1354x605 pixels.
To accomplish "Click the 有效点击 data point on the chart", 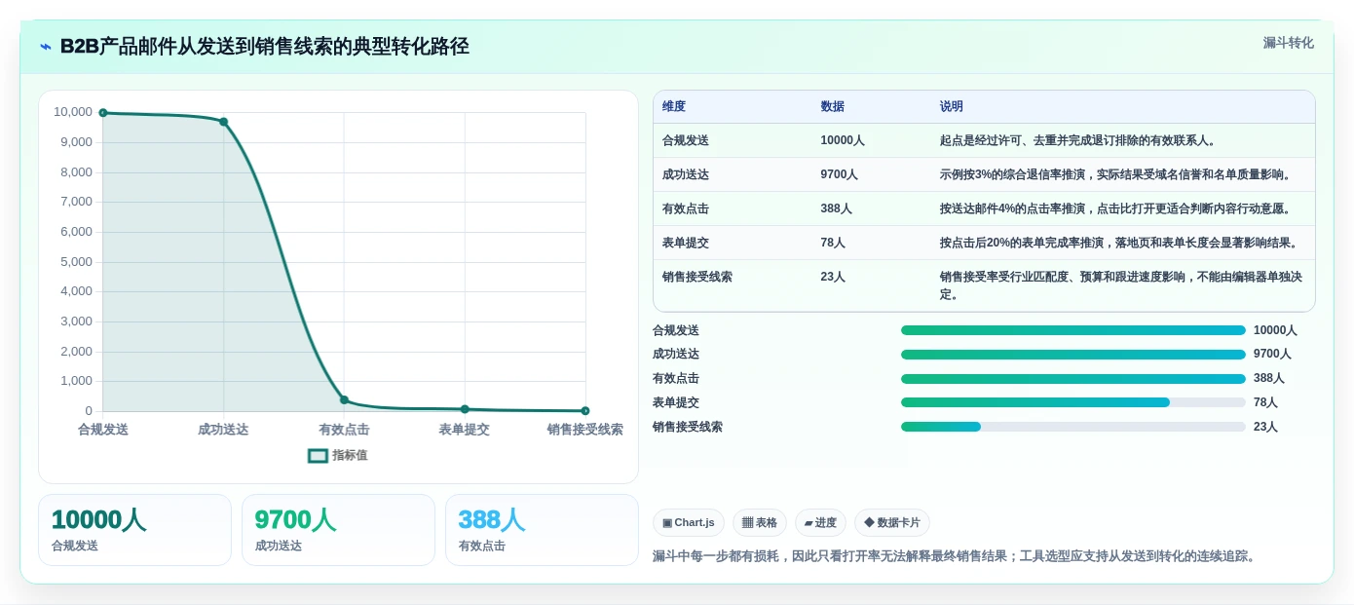I will (344, 399).
